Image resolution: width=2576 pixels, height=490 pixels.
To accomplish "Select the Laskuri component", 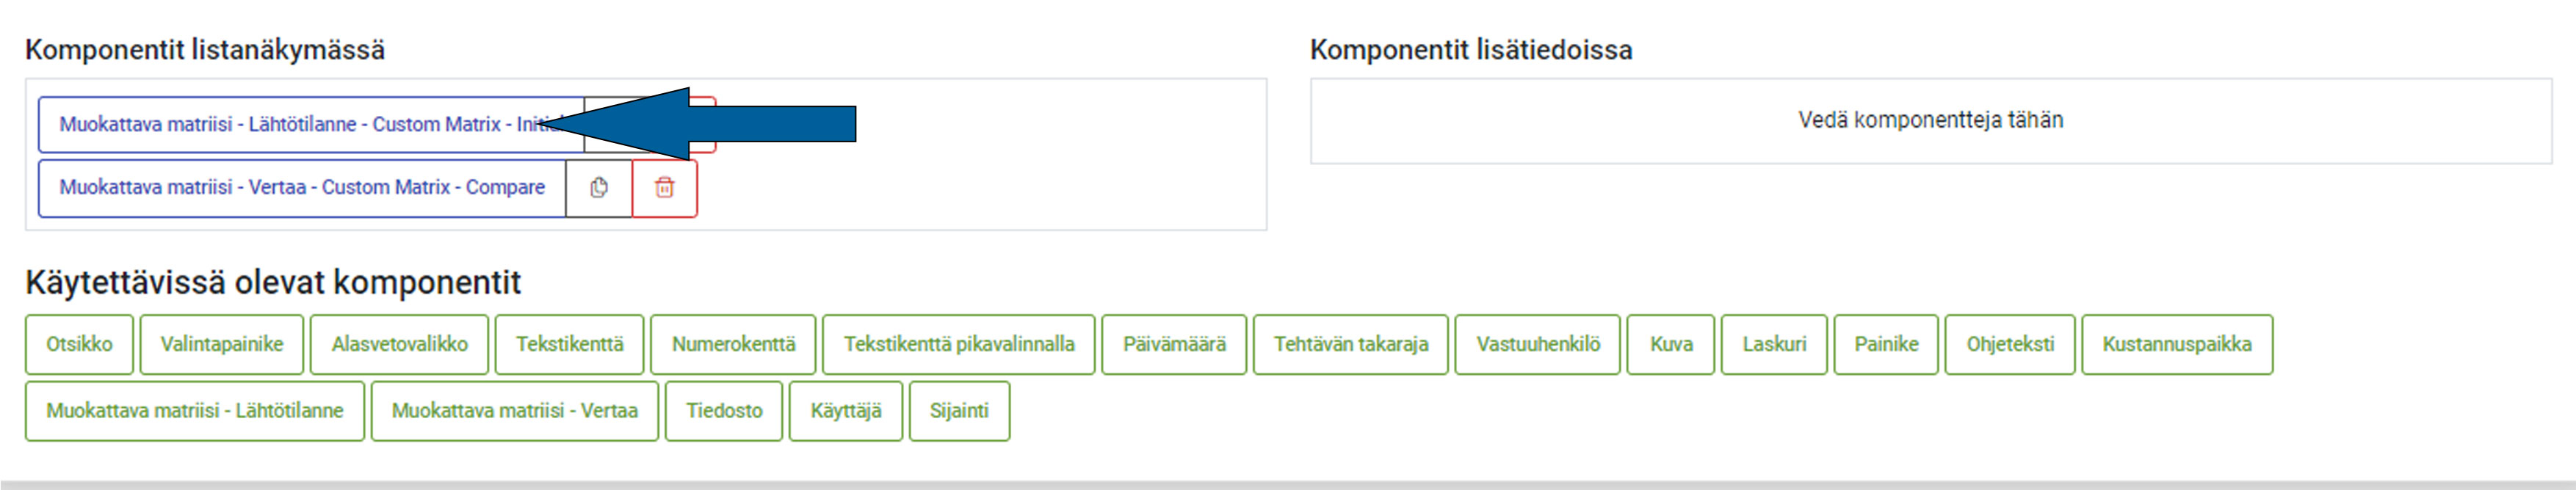I will coord(1773,344).
